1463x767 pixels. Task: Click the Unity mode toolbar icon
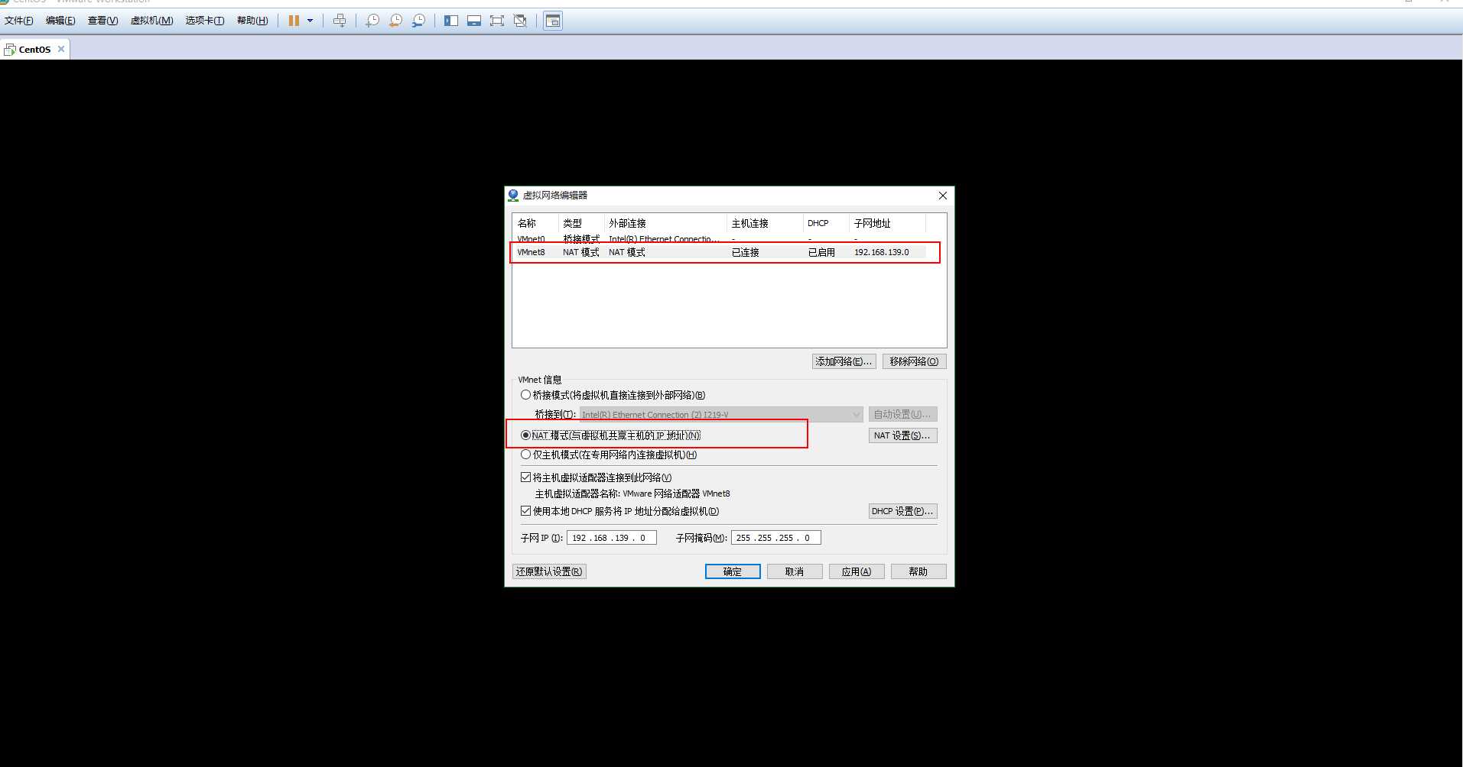click(520, 21)
